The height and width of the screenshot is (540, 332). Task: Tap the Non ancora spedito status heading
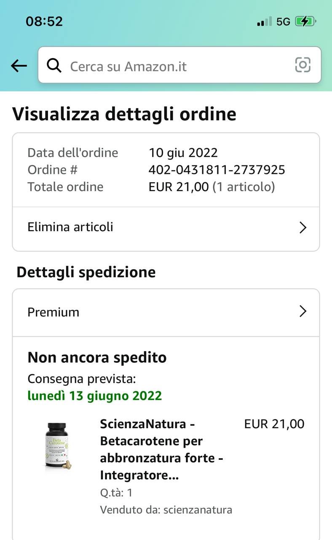click(97, 358)
